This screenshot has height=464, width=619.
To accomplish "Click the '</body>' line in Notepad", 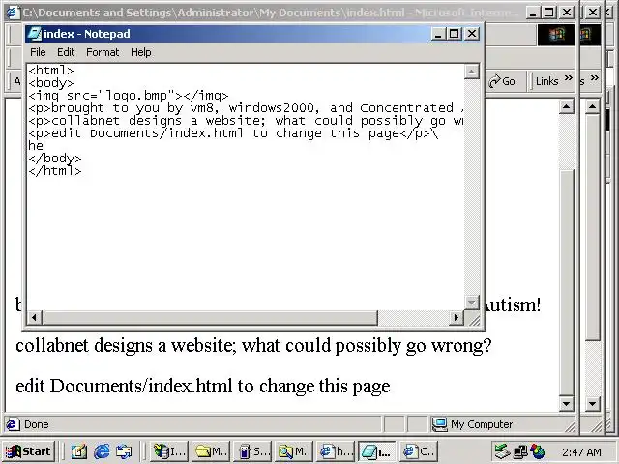I will [x=55, y=159].
